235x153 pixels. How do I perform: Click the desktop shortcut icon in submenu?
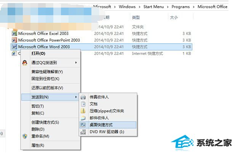83,125
